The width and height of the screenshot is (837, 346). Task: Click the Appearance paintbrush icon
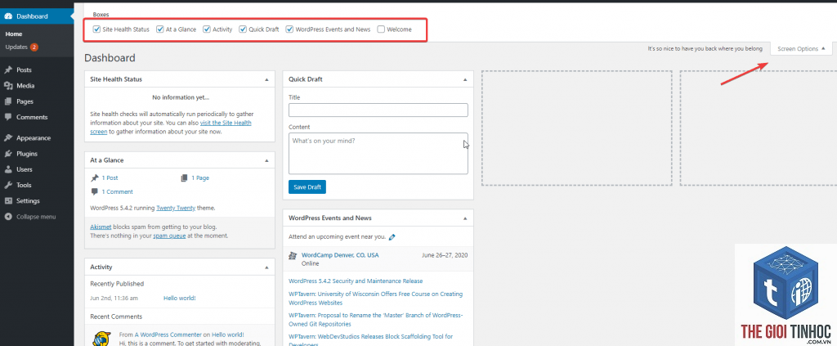tap(8, 137)
